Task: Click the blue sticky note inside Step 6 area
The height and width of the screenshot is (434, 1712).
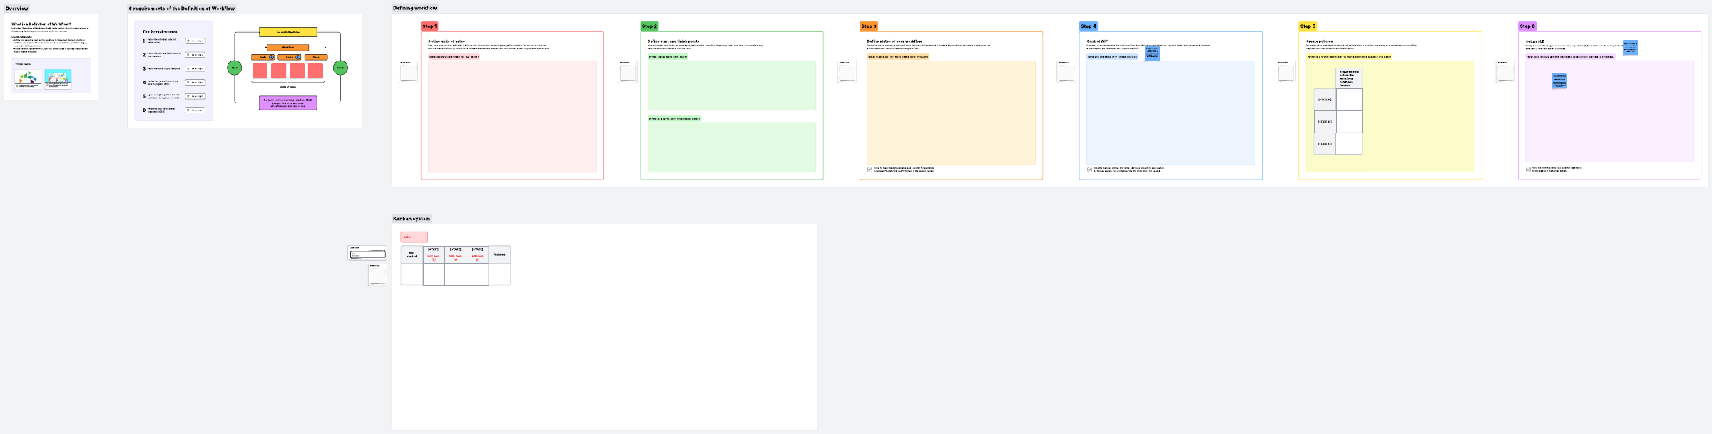Action: tap(1559, 81)
